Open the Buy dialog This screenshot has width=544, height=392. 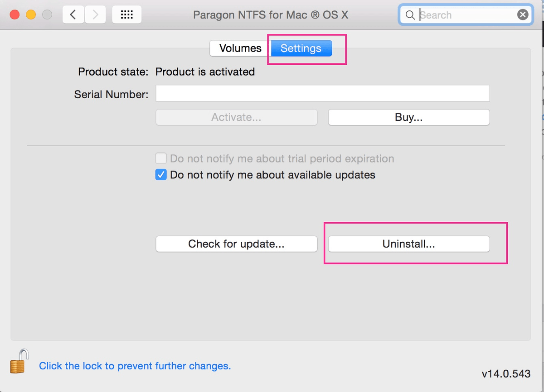pyautogui.click(x=408, y=117)
